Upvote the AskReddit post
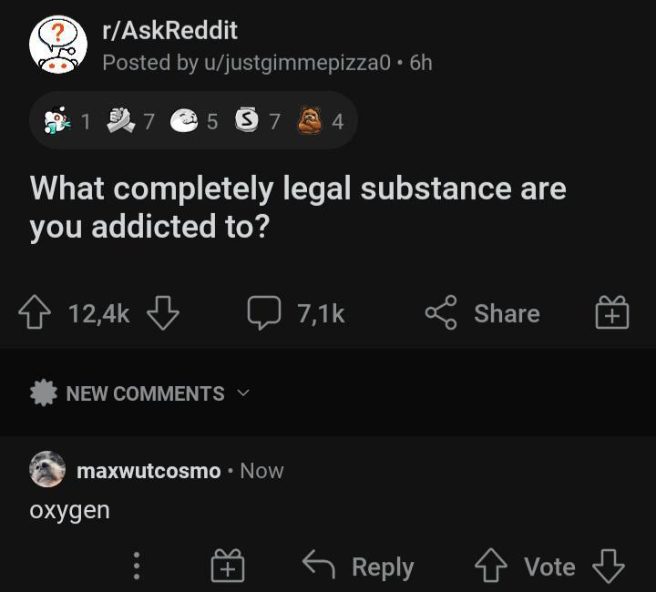656x592 pixels. point(35,312)
